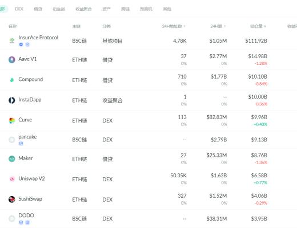Image resolution: width=297 pixels, height=228 pixels.
Task: Open the SushiSwap project link
Action: (x=30, y=199)
